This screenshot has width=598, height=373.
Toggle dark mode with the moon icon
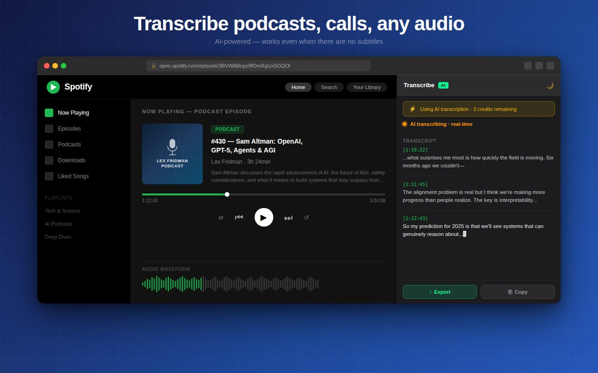[550, 85]
